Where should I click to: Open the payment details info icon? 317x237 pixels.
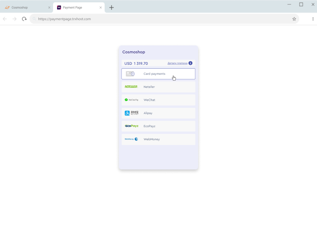point(191,63)
